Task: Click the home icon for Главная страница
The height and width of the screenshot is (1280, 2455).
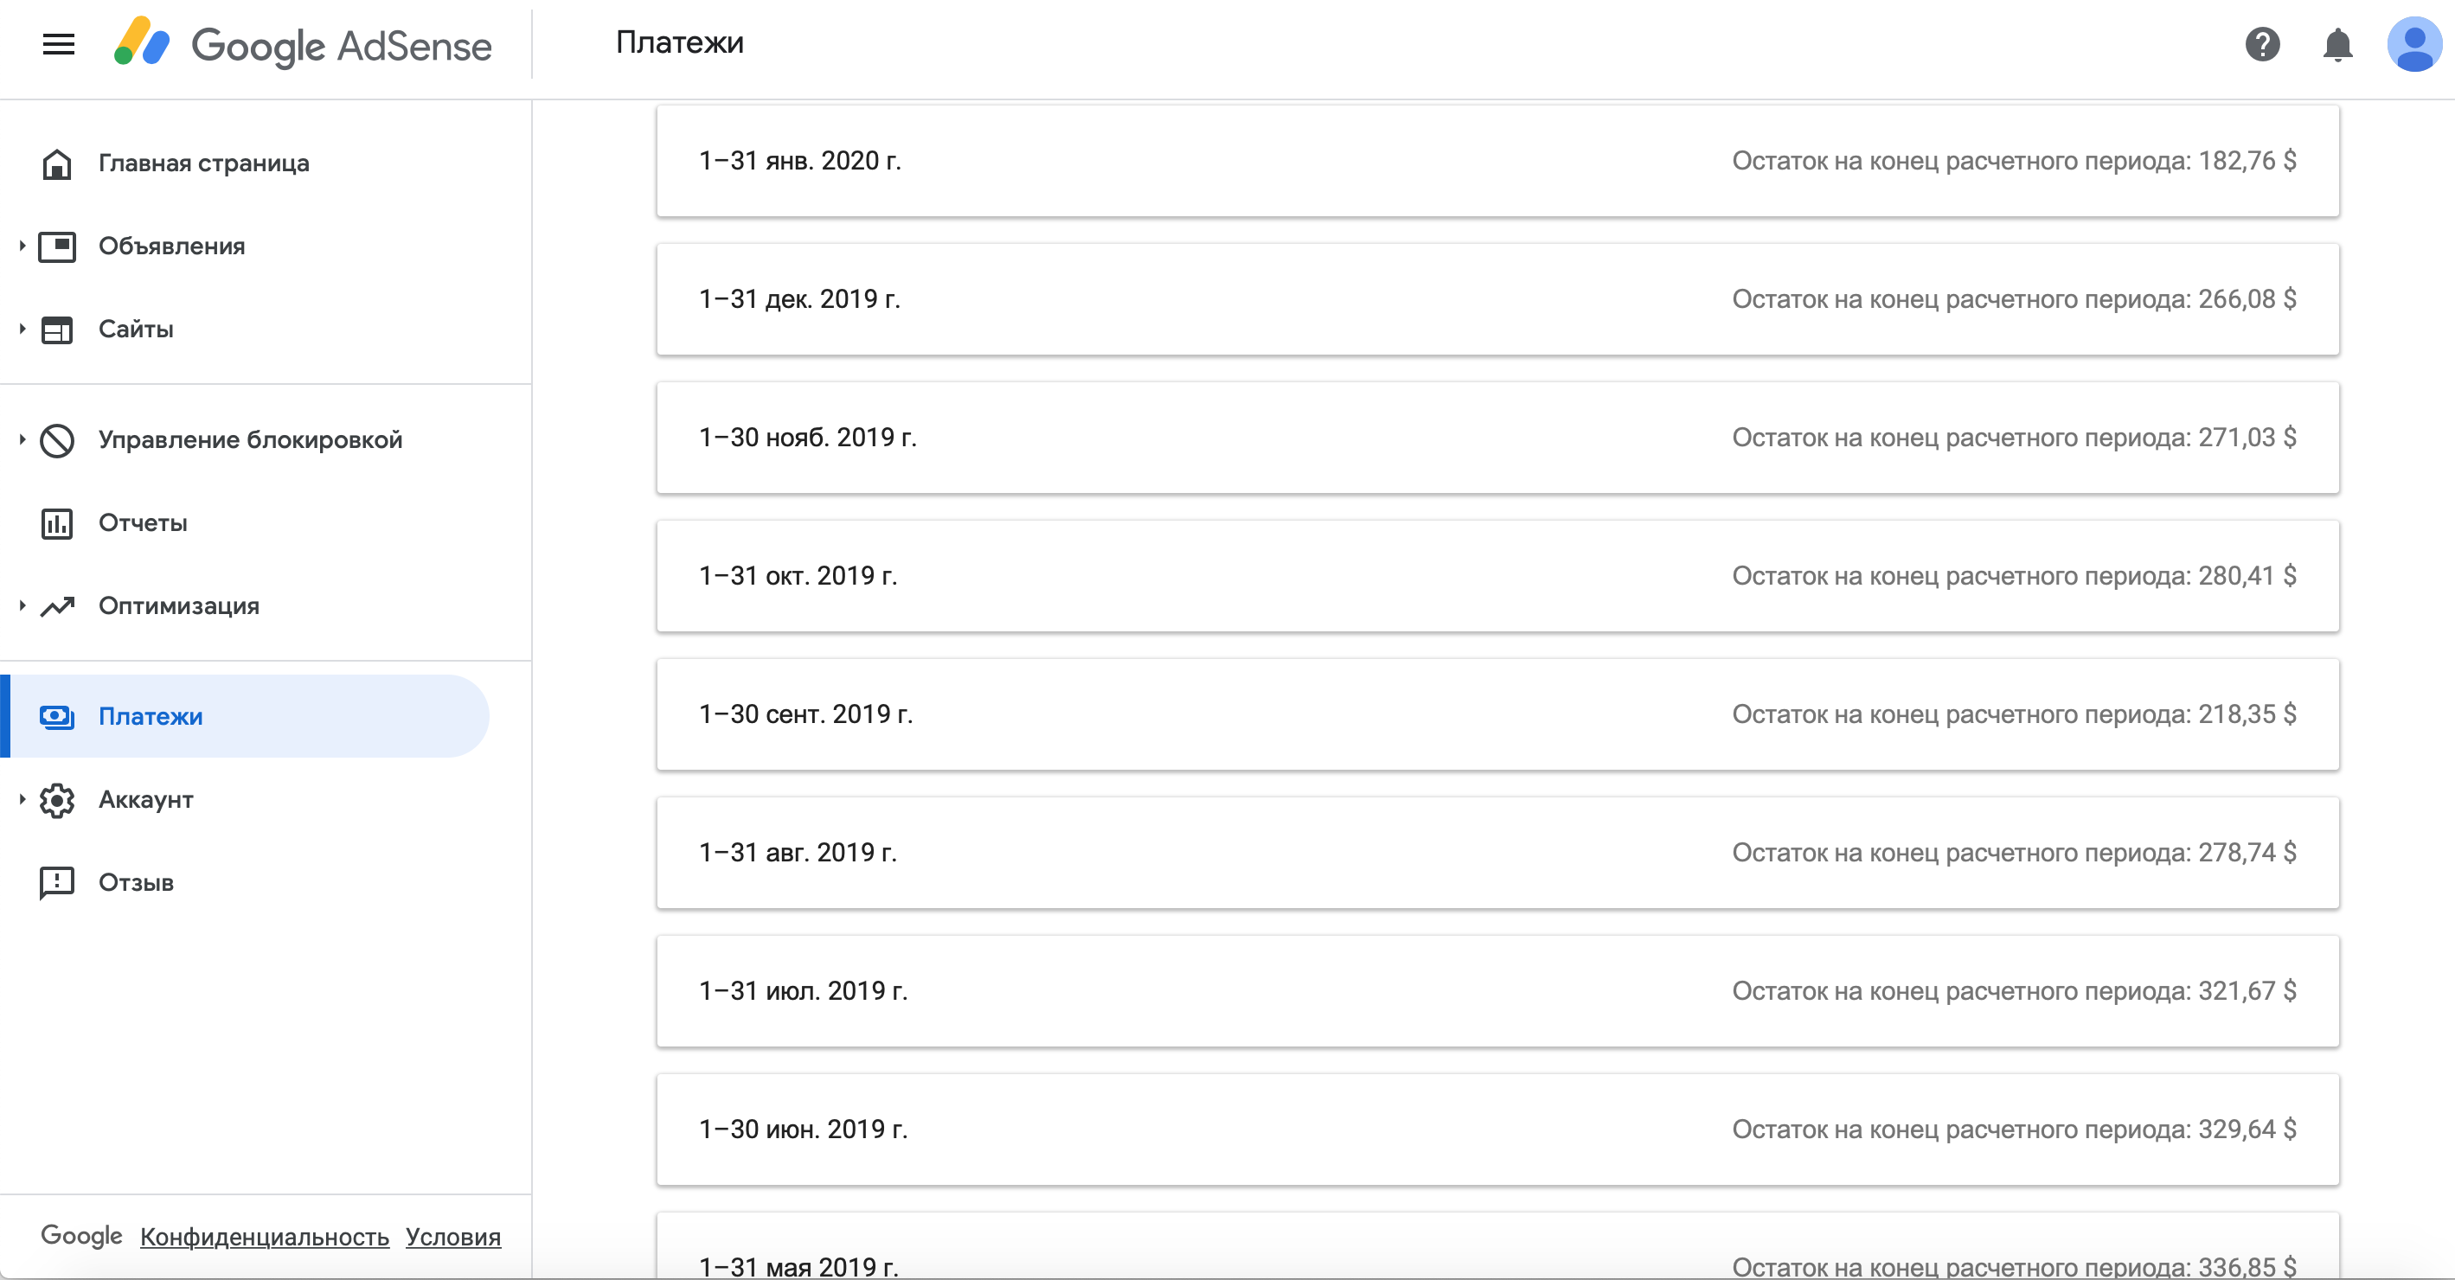Action: (57, 164)
